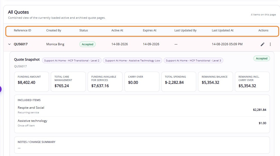Click the Assistive Technology Low tag

pos(133,61)
